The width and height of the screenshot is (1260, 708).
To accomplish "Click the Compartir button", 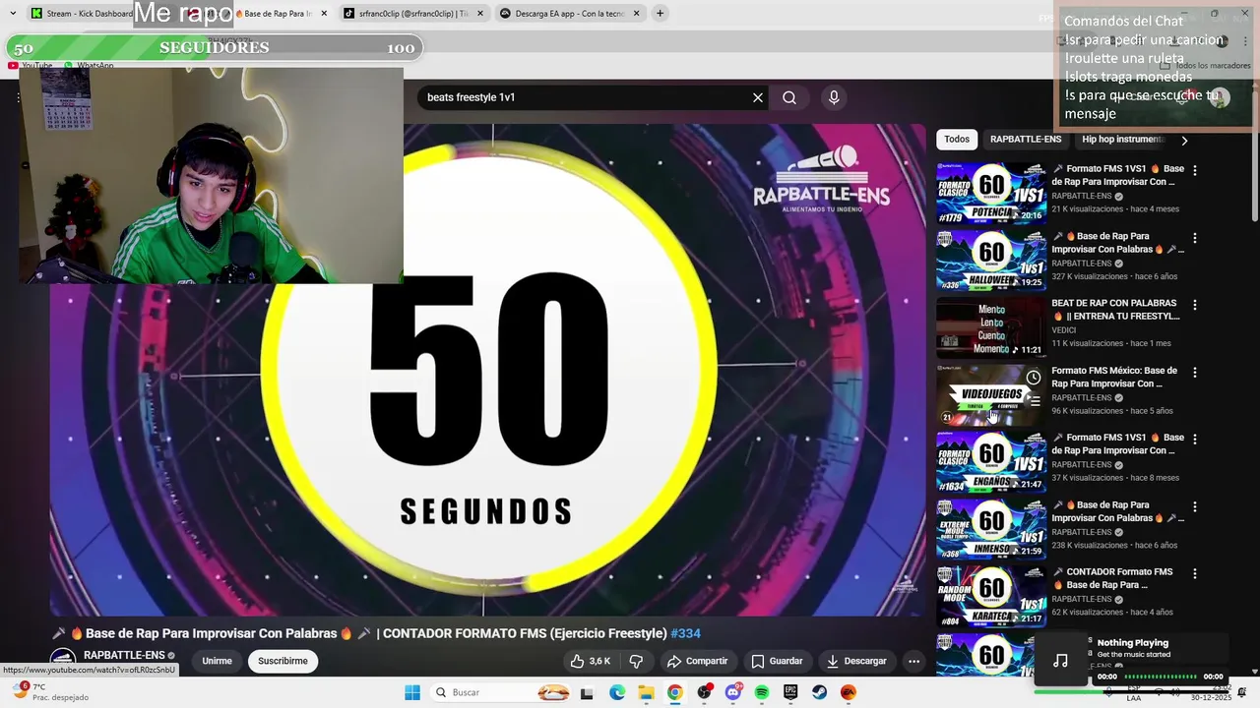I will 697,661.
